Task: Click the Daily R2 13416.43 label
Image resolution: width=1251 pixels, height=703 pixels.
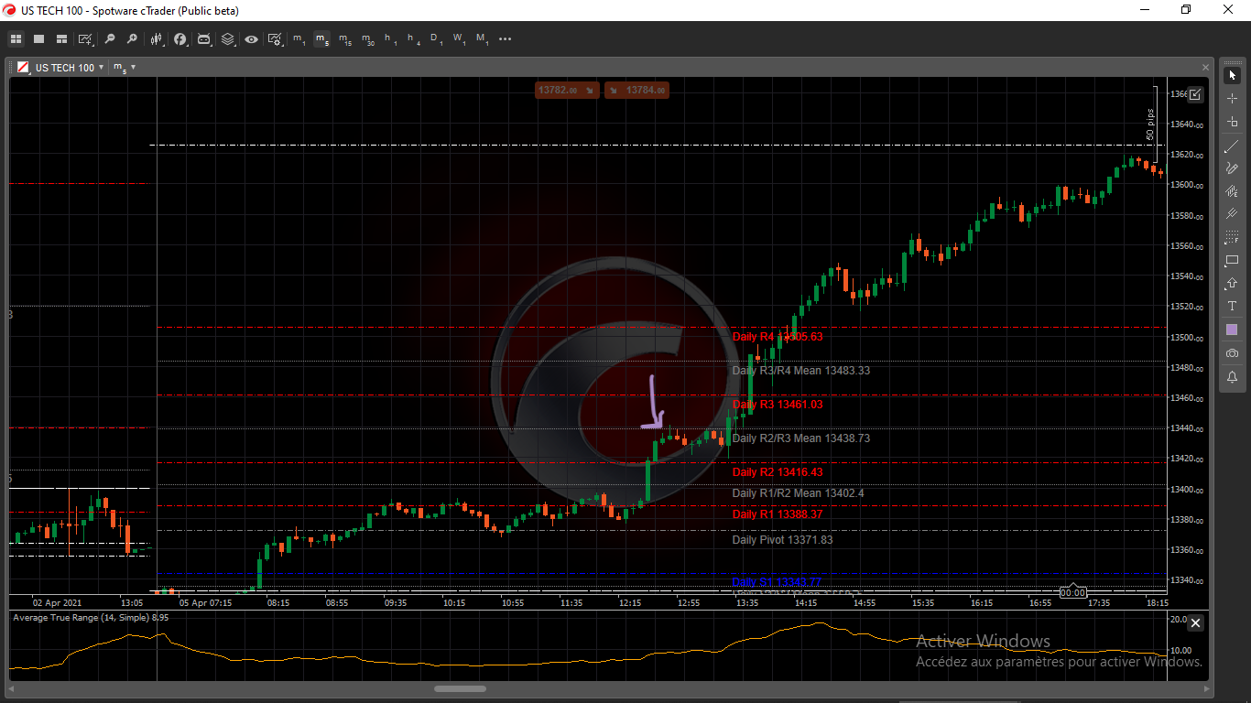Action: pos(778,472)
